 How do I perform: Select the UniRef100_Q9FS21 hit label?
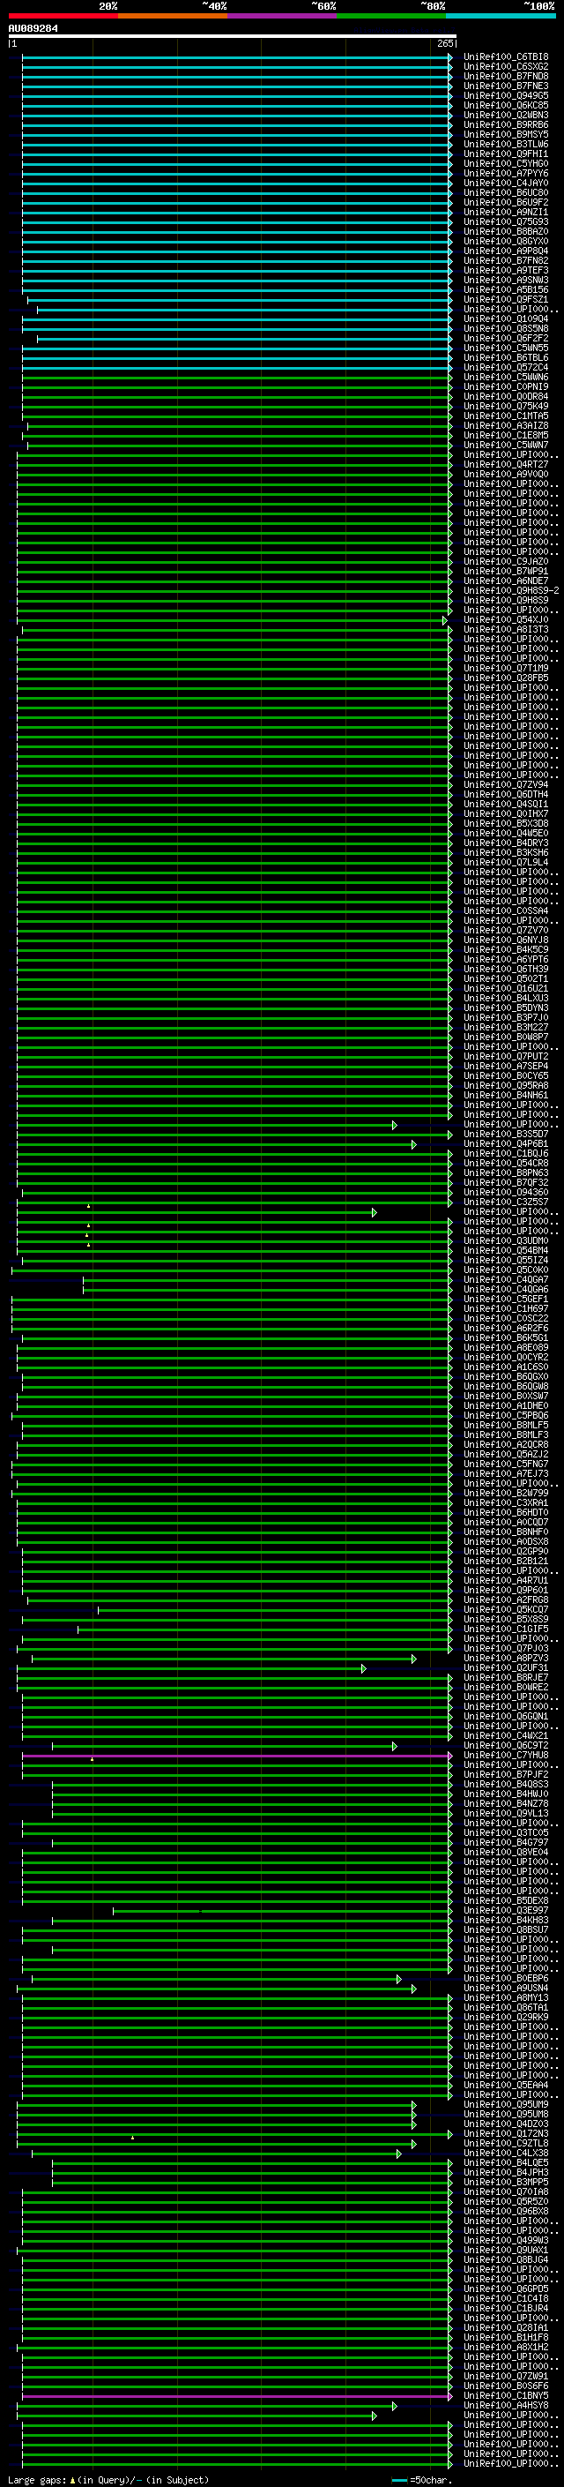[506, 299]
